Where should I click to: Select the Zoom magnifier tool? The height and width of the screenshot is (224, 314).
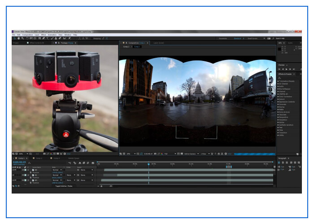pyautogui.click(x=22, y=38)
